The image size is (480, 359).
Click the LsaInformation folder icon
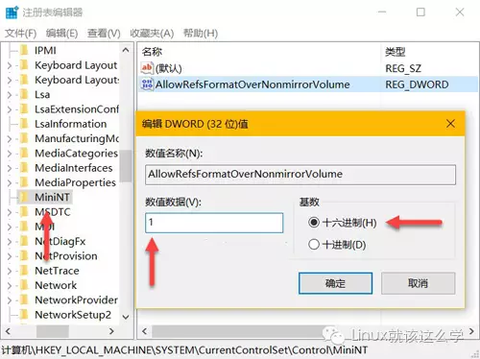click(24, 124)
